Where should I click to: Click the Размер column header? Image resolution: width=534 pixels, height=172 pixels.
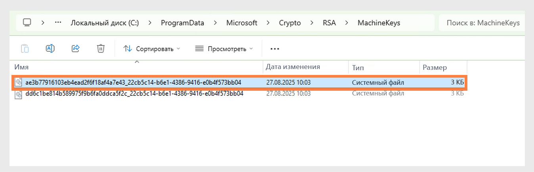coord(434,67)
